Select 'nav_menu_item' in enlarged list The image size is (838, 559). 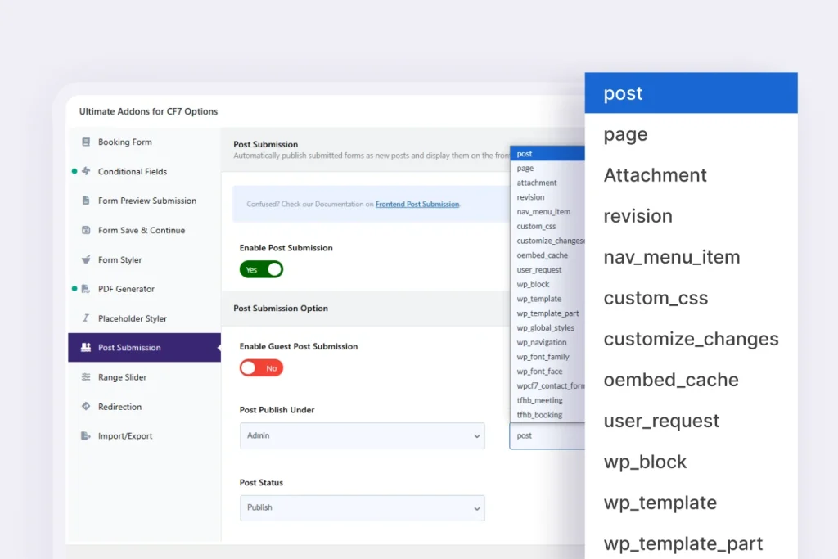[x=691, y=257]
